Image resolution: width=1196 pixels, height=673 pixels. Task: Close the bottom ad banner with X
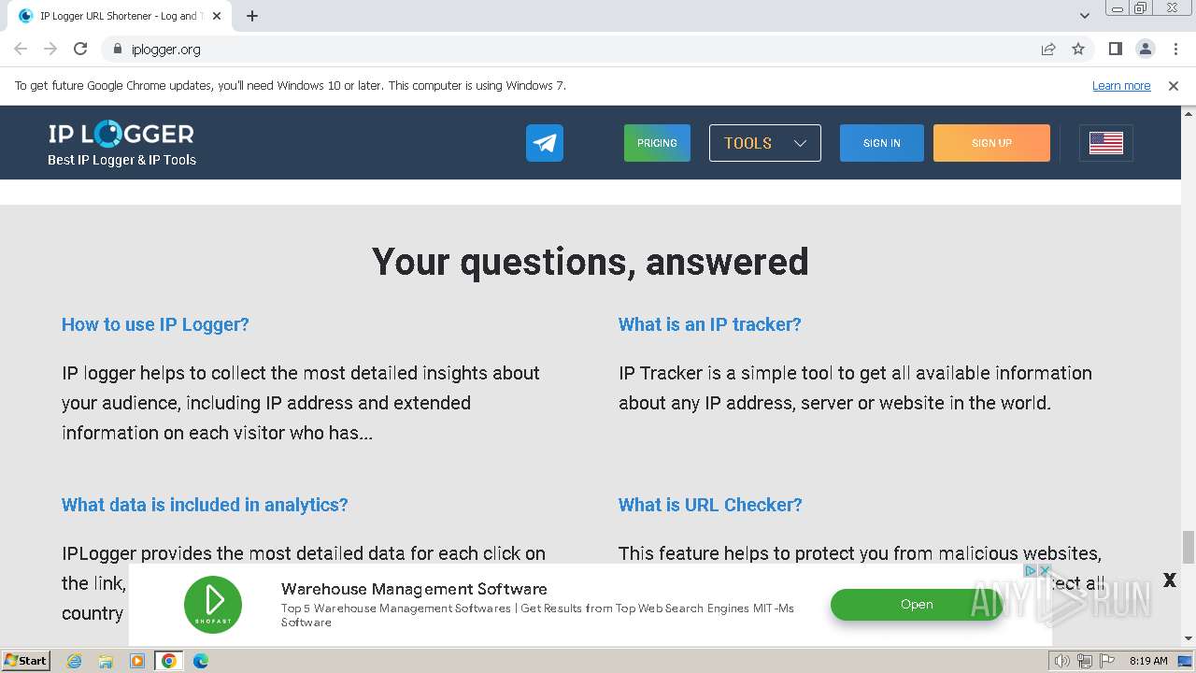[x=1169, y=580]
